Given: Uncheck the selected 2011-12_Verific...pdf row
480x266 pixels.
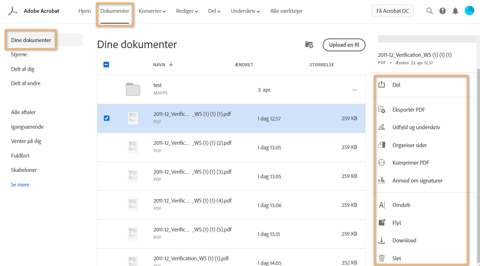Looking at the screenshot, I should point(107,118).
